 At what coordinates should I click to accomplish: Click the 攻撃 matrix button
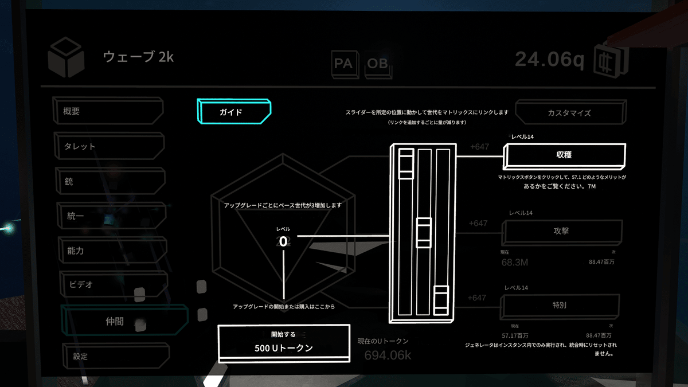pyautogui.click(x=562, y=232)
